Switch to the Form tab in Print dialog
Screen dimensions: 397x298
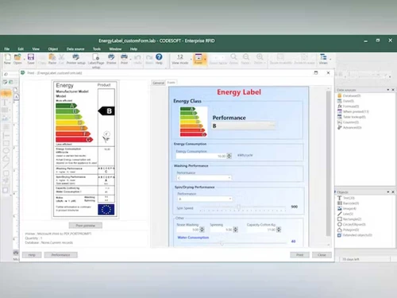[172, 83]
